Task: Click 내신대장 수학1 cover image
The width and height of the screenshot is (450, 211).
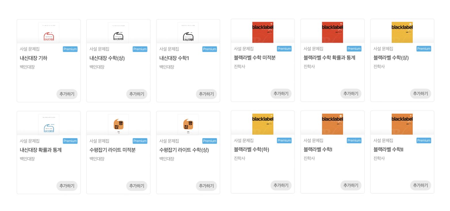Action: (188, 33)
